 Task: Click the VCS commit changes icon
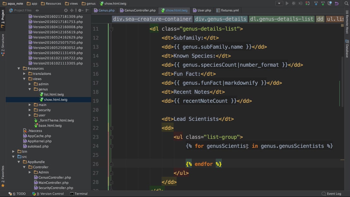click(323, 3)
